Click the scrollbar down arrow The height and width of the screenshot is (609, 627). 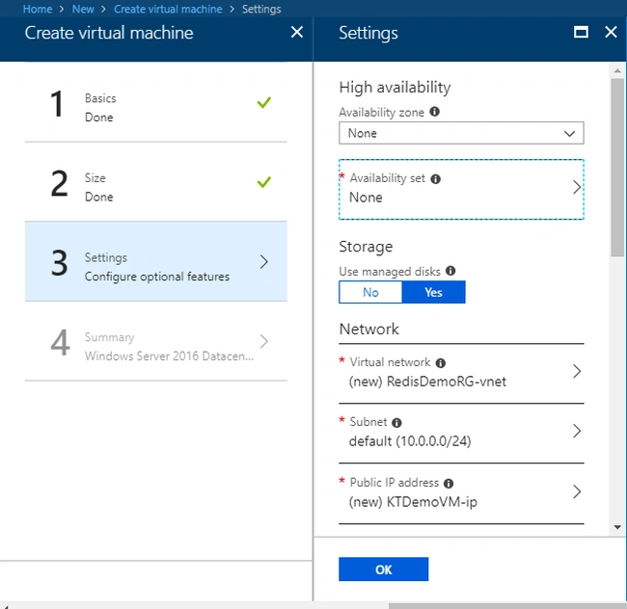click(617, 527)
